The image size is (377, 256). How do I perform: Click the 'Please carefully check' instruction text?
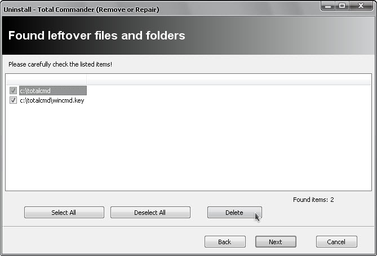(60, 64)
